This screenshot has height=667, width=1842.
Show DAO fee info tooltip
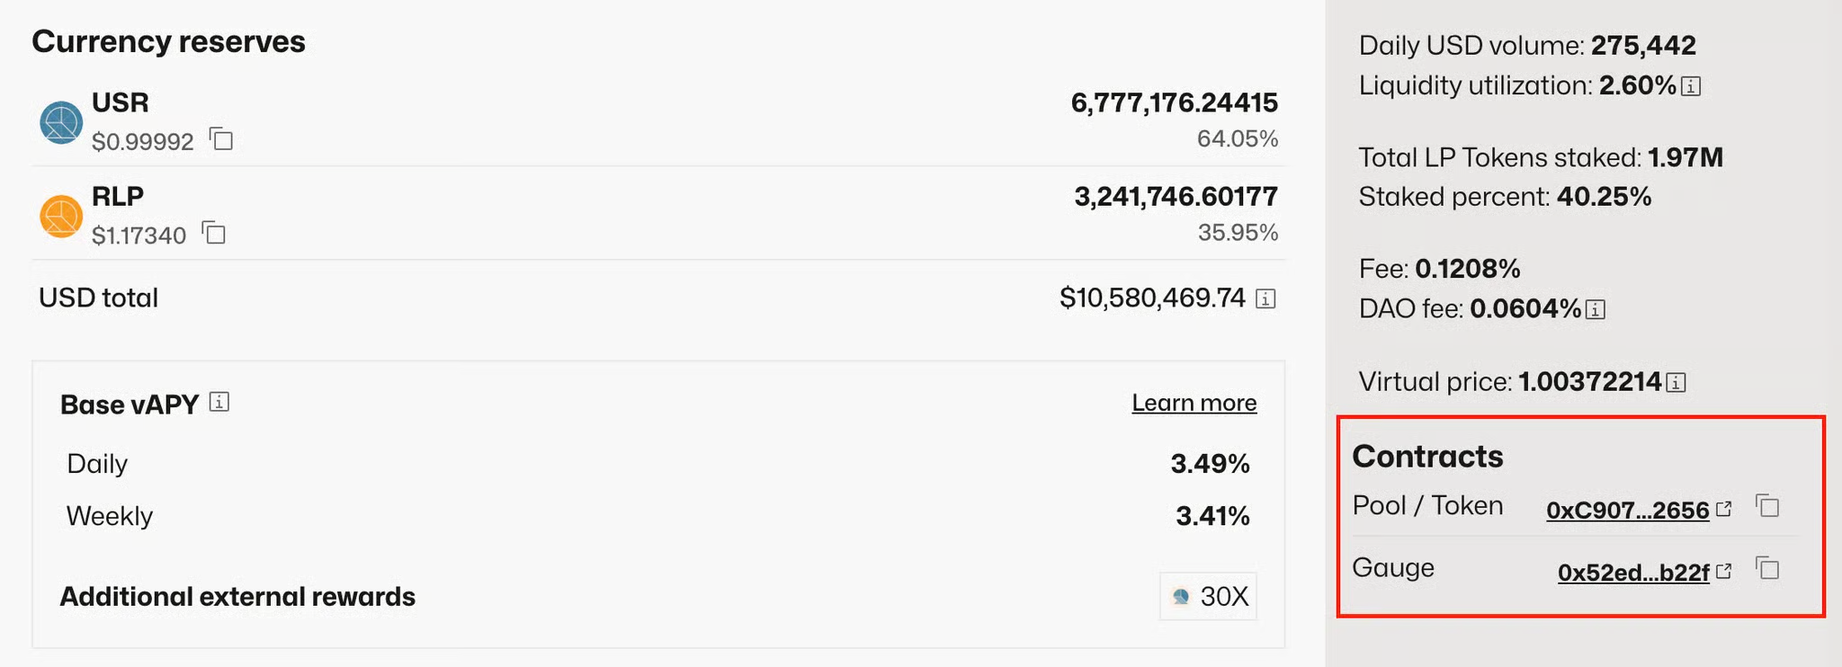[x=1596, y=310]
